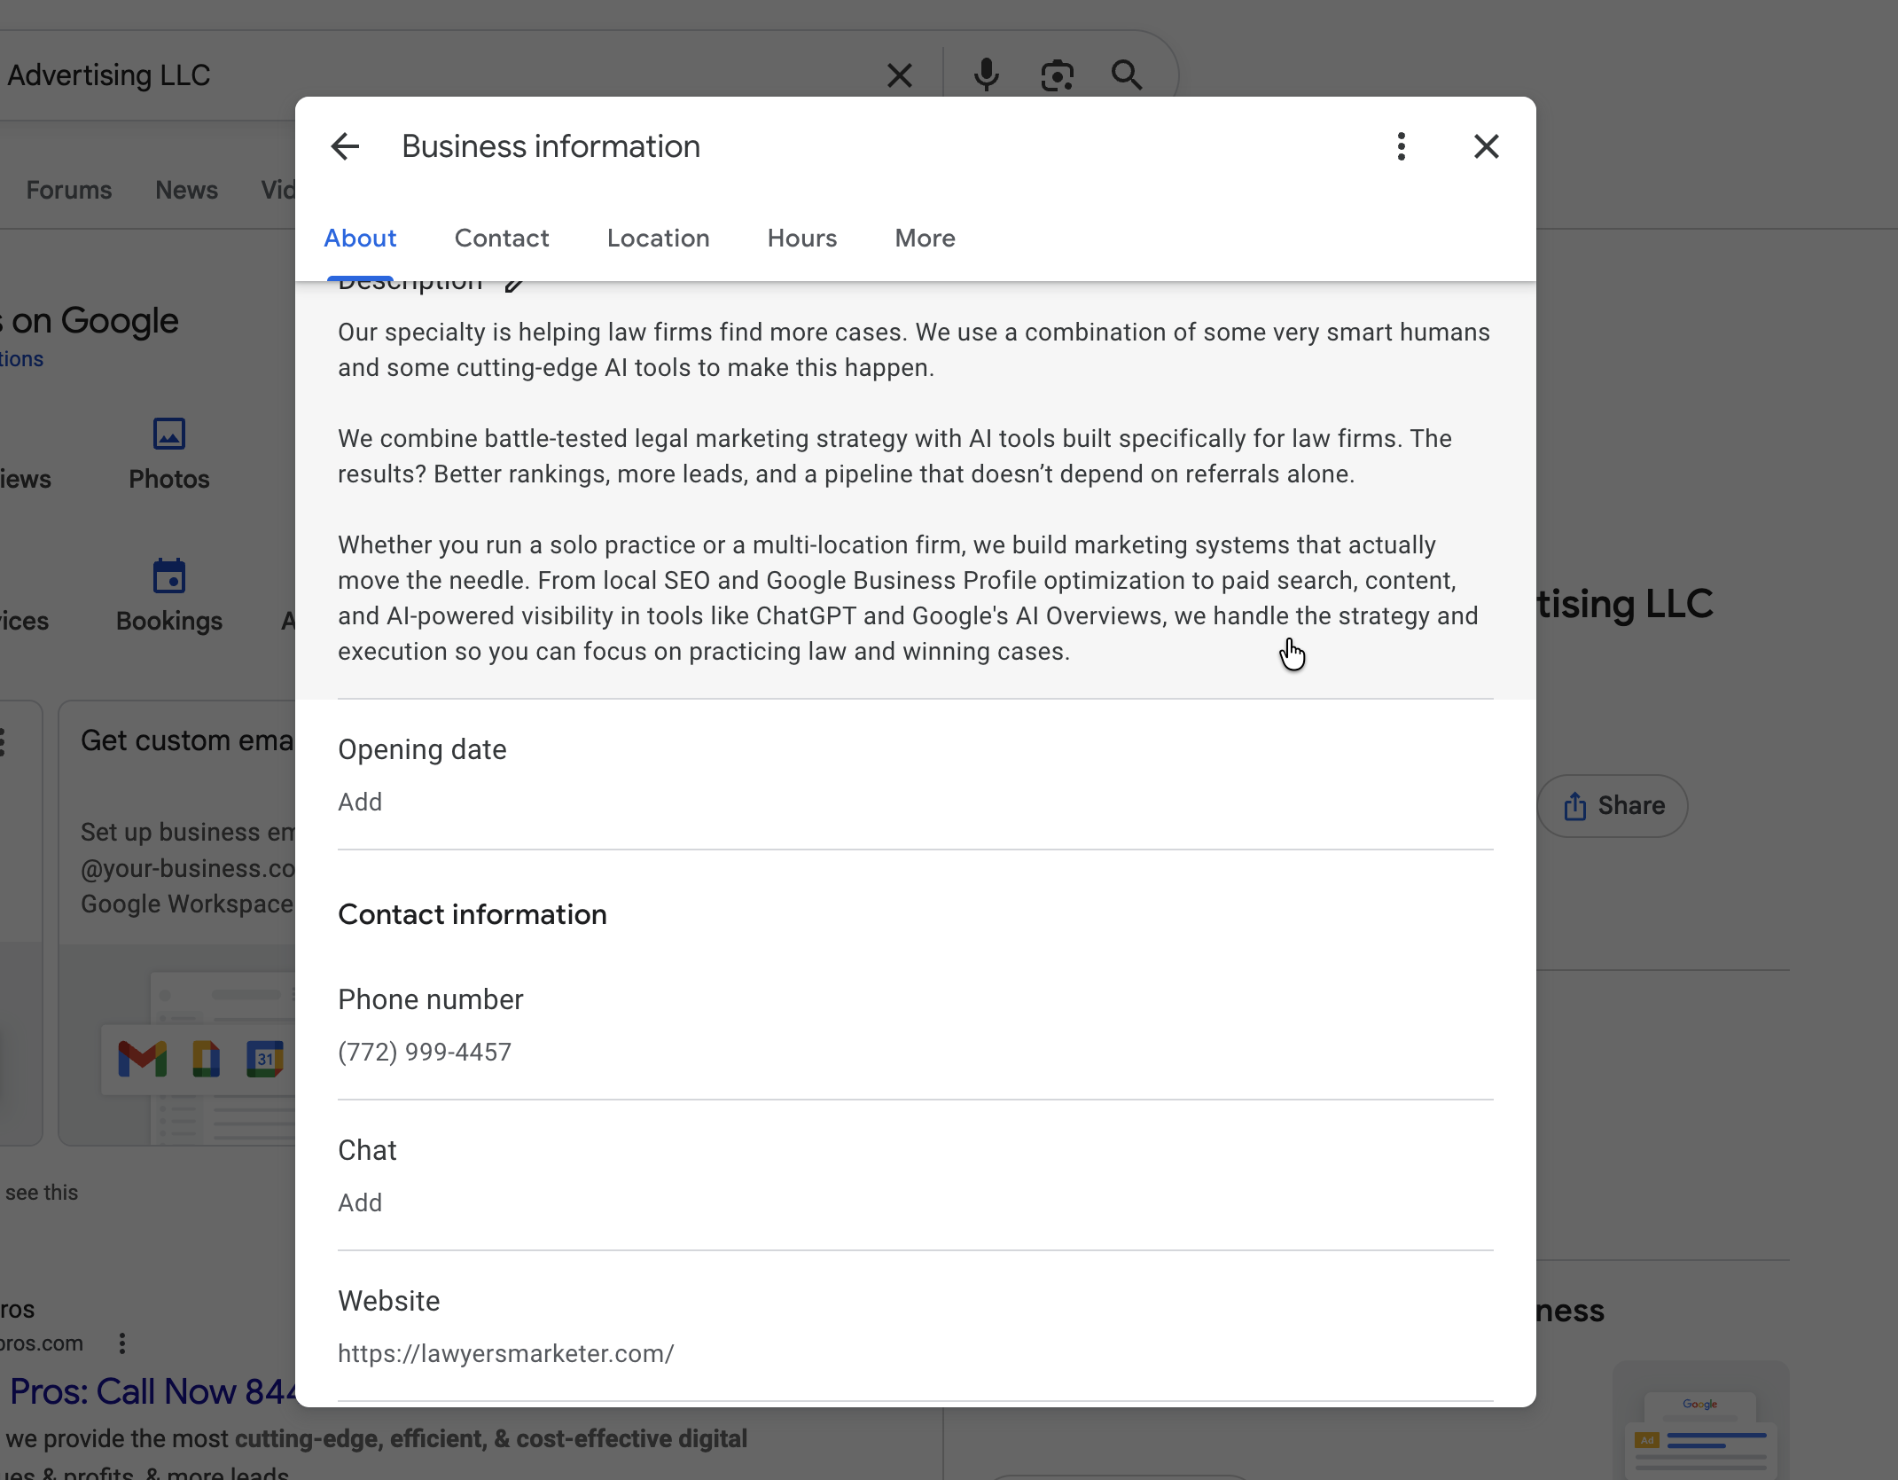
Task: Click the Phone number field label
Action: [430, 999]
